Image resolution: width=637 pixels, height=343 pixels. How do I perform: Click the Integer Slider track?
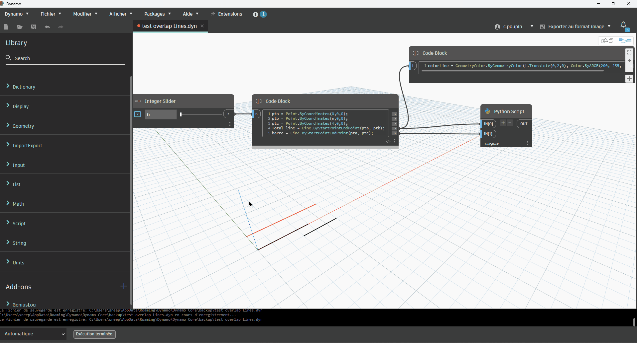pos(201,114)
